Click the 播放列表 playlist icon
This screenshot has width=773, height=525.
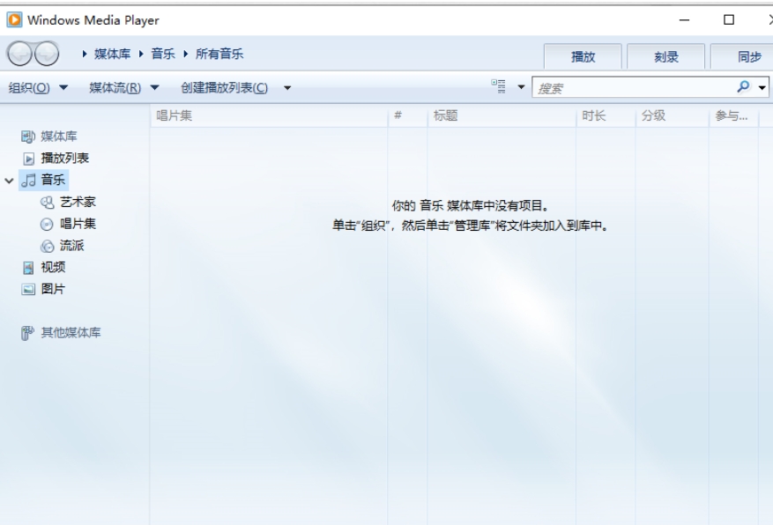click(28, 159)
